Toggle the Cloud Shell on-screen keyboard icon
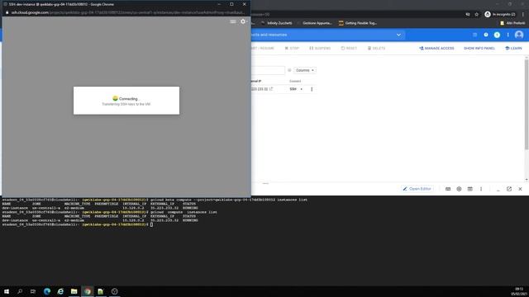Viewport: 529px width, 297px height. point(448,189)
